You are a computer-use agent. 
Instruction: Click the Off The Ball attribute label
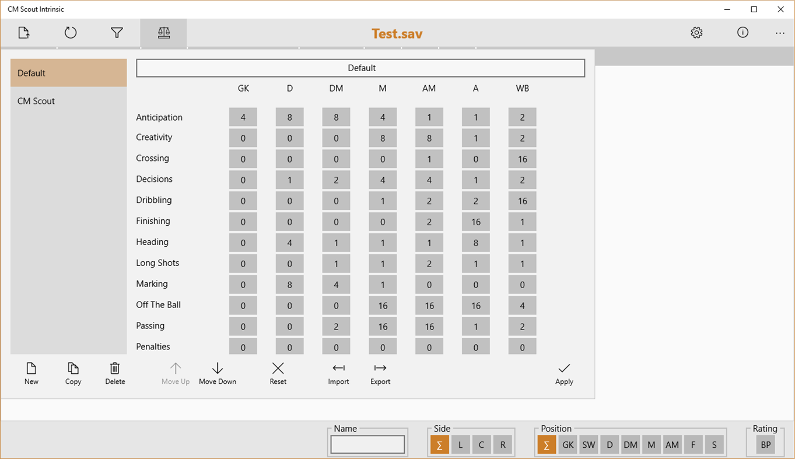(x=159, y=304)
